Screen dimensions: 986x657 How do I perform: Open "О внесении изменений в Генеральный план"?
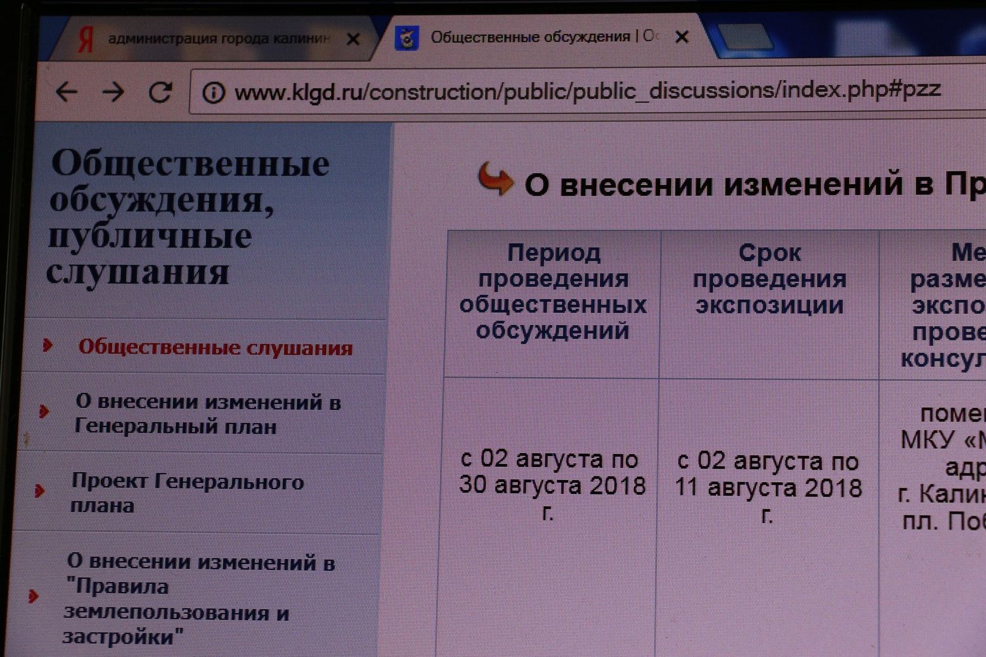pyautogui.click(x=207, y=414)
